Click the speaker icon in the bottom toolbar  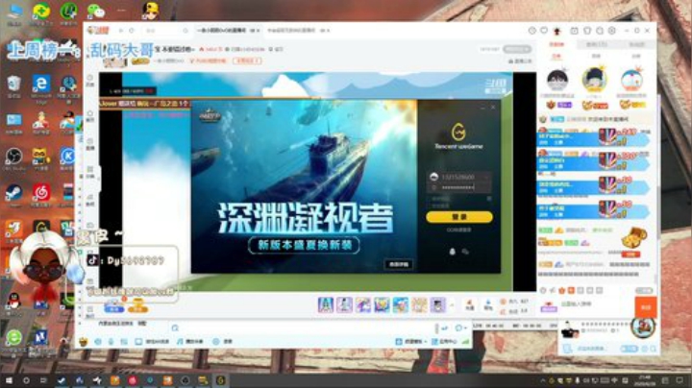click(98, 341)
